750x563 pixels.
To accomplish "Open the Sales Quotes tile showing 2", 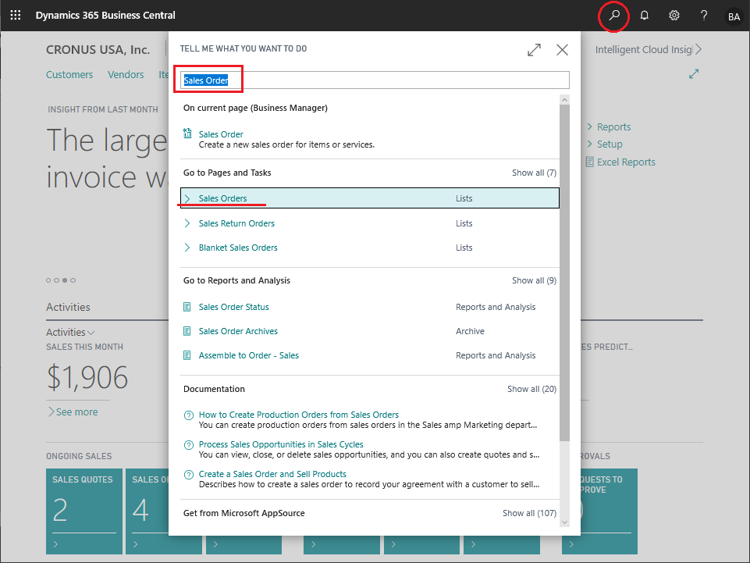I will 84,511.
